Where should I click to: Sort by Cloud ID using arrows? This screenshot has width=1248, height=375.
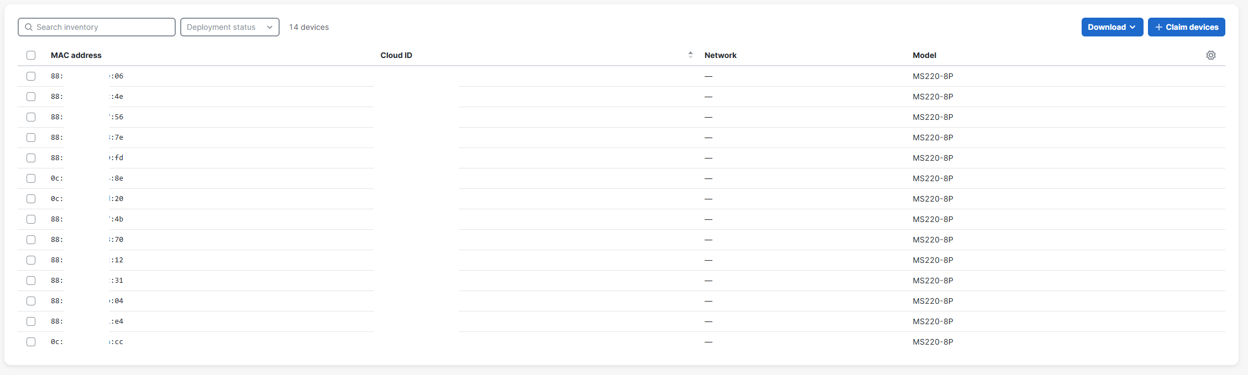tap(690, 55)
